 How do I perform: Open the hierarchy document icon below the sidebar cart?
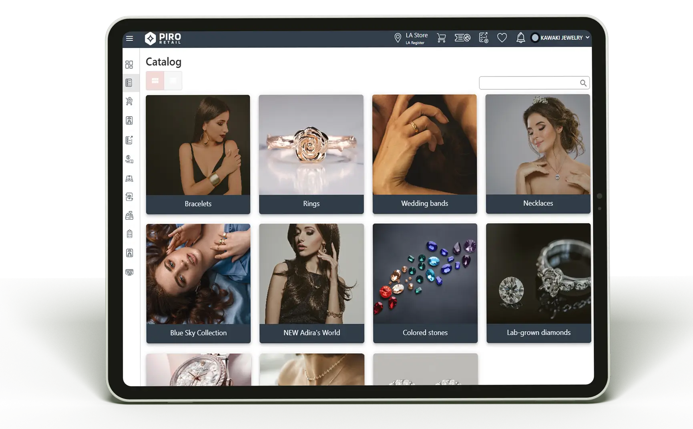[x=129, y=121]
